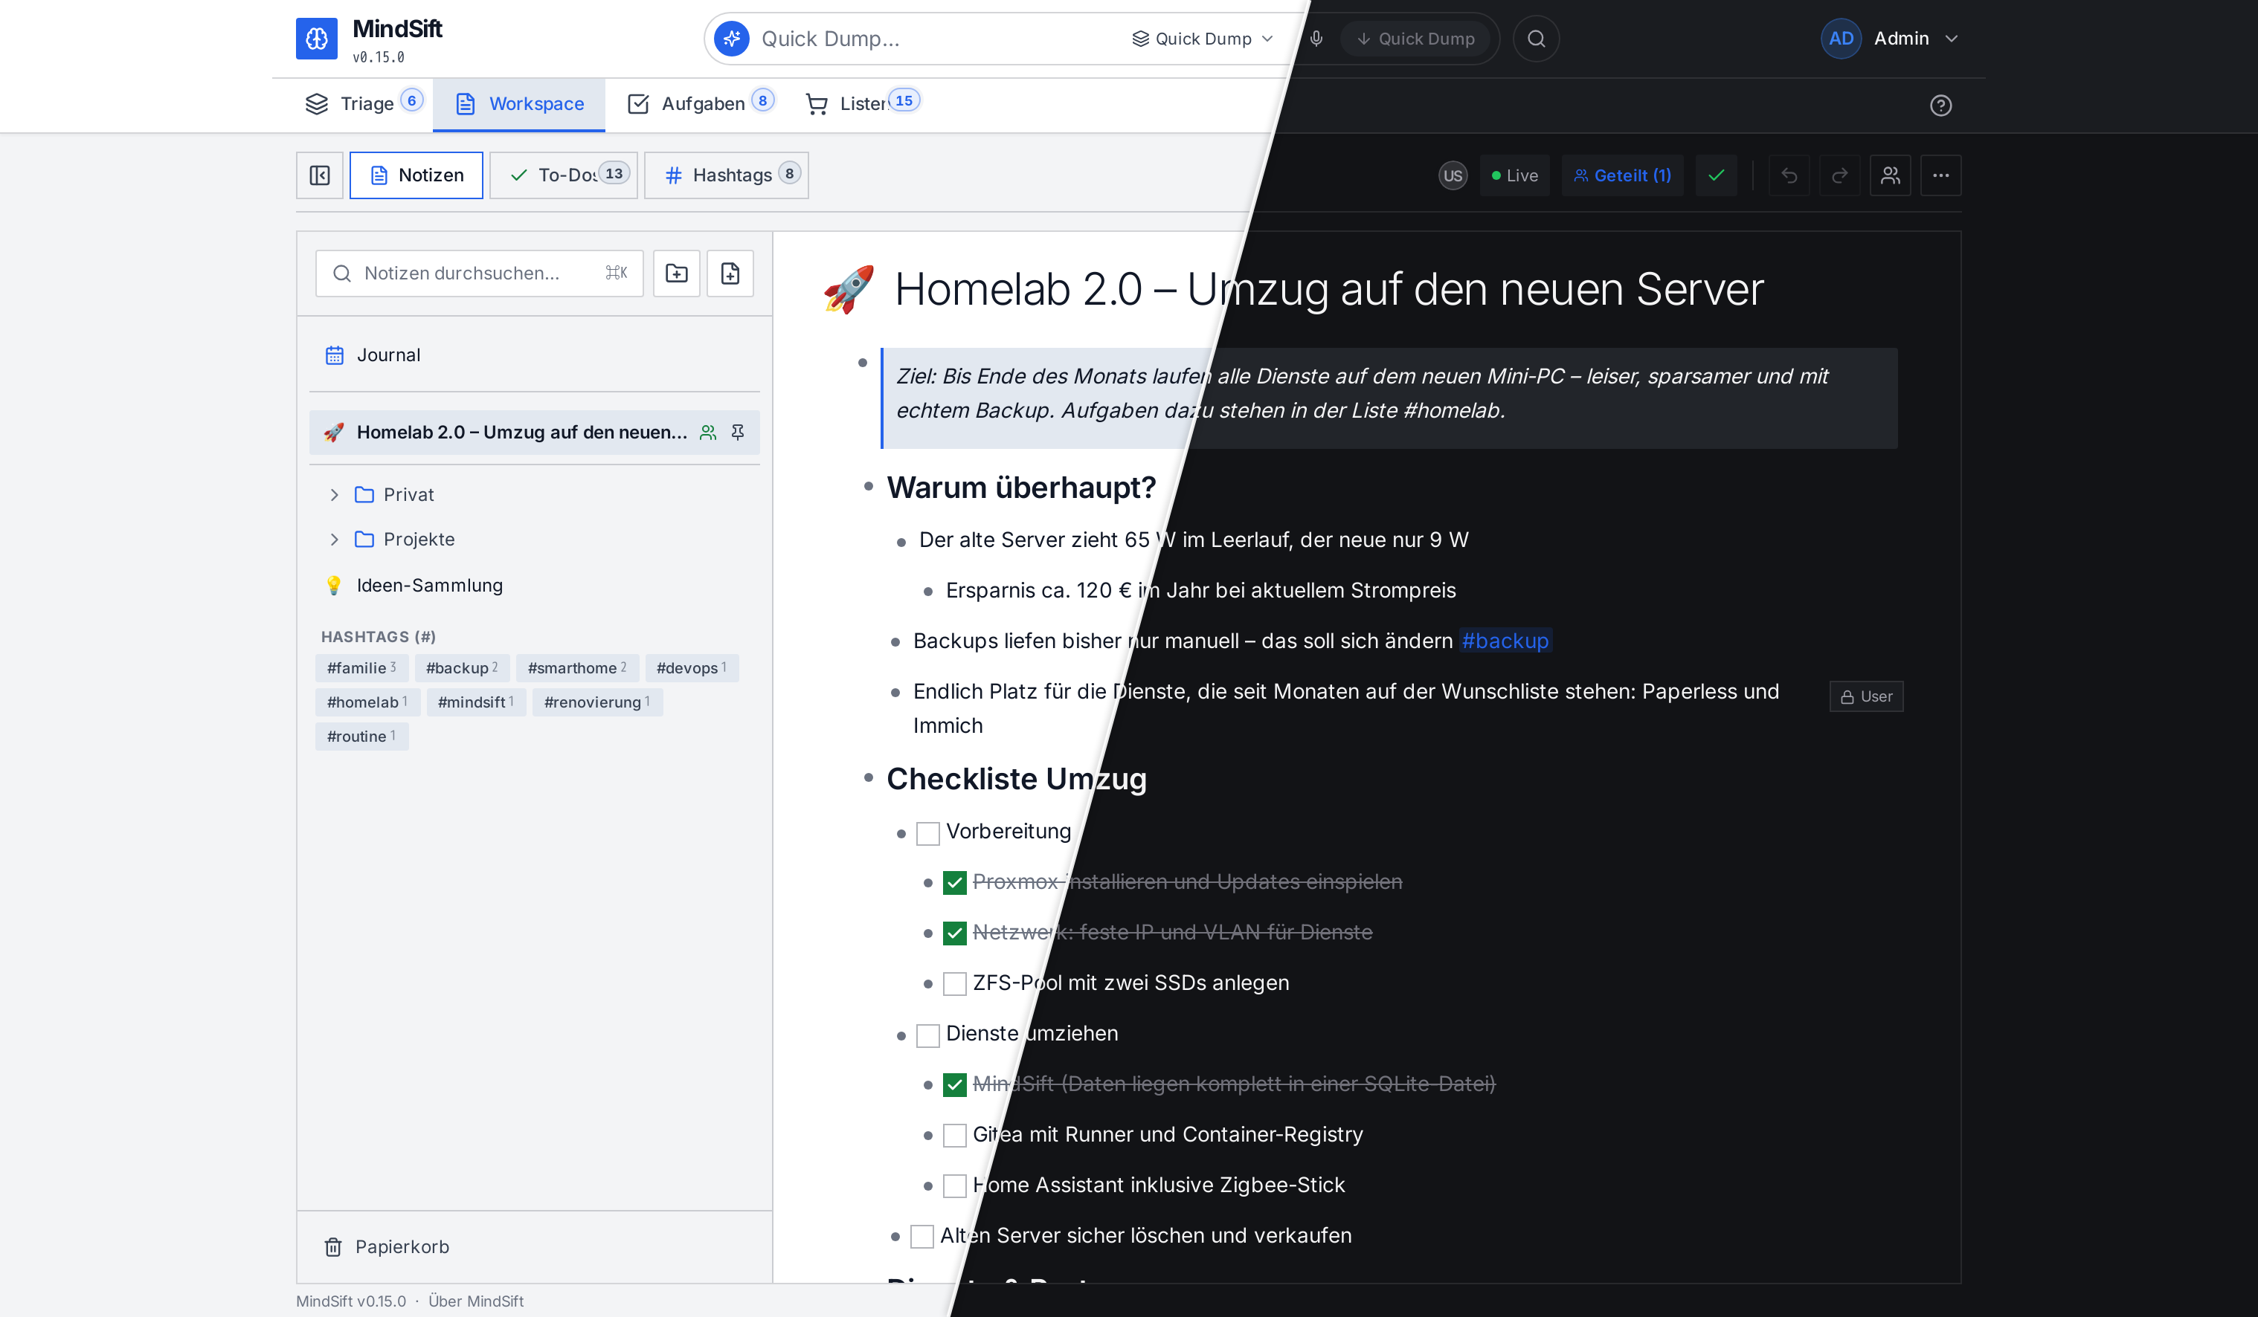Expand the Projekte folder
Screen dimensions: 2258x1317
coord(334,540)
